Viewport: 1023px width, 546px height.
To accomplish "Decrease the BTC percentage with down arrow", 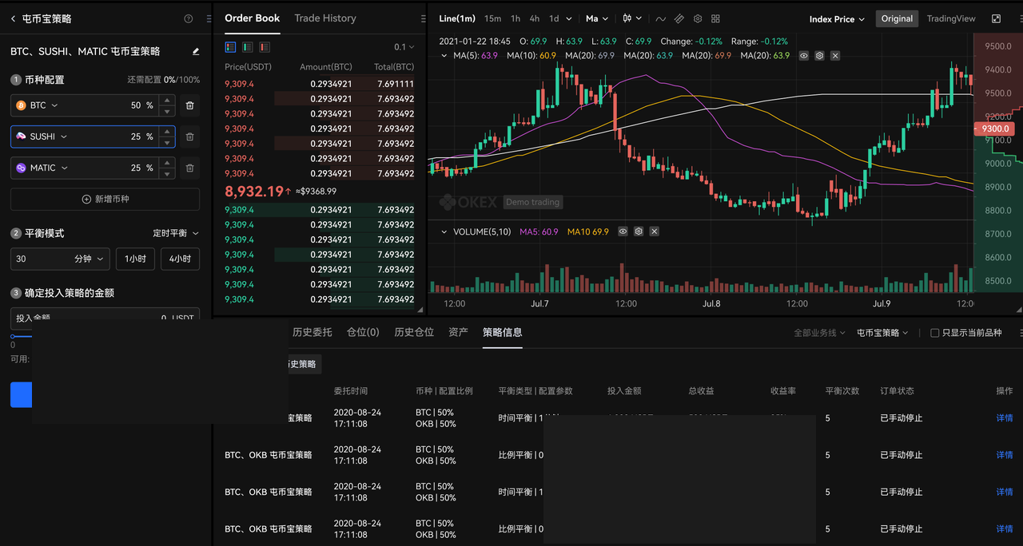I will pyautogui.click(x=166, y=110).
